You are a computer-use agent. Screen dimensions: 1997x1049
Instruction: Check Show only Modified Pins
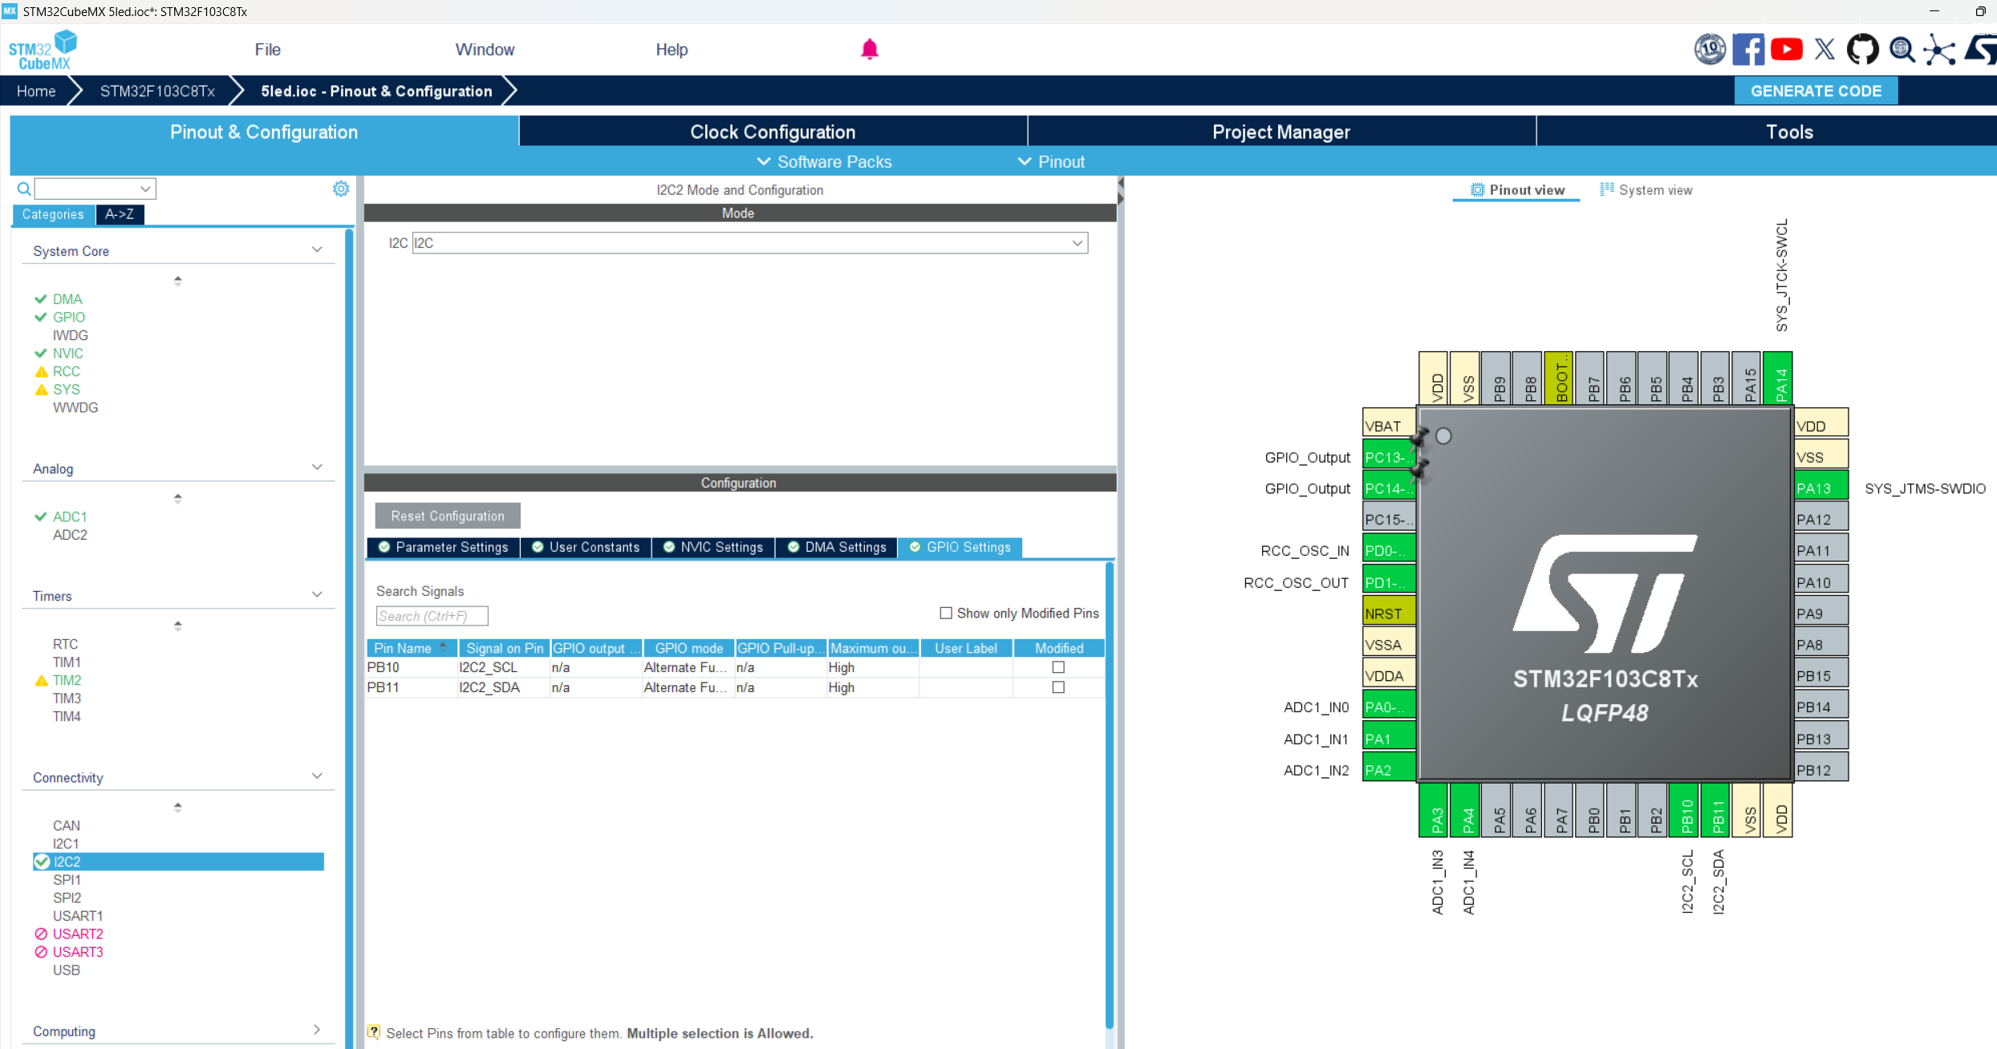click(x=946, y=613)
